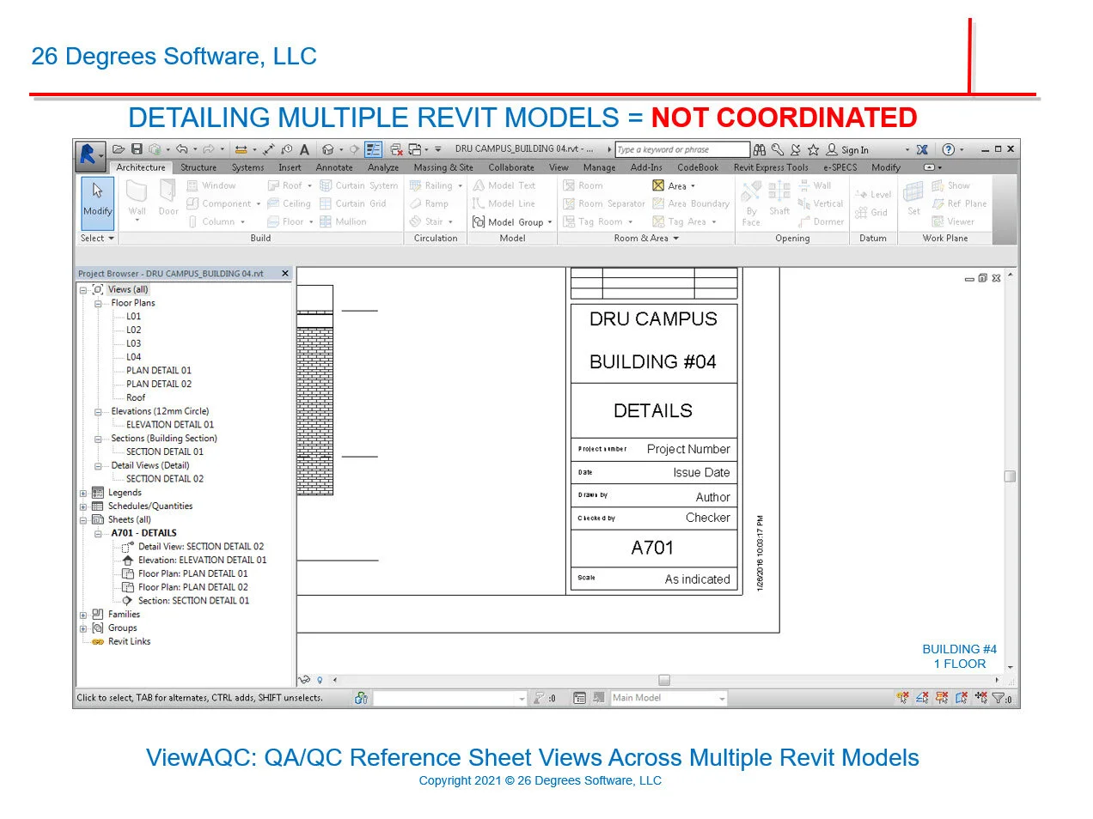This screenshot has height=819, width=1093.
Task: Click the Door tool in Build panel
Action: coord(168,197)
